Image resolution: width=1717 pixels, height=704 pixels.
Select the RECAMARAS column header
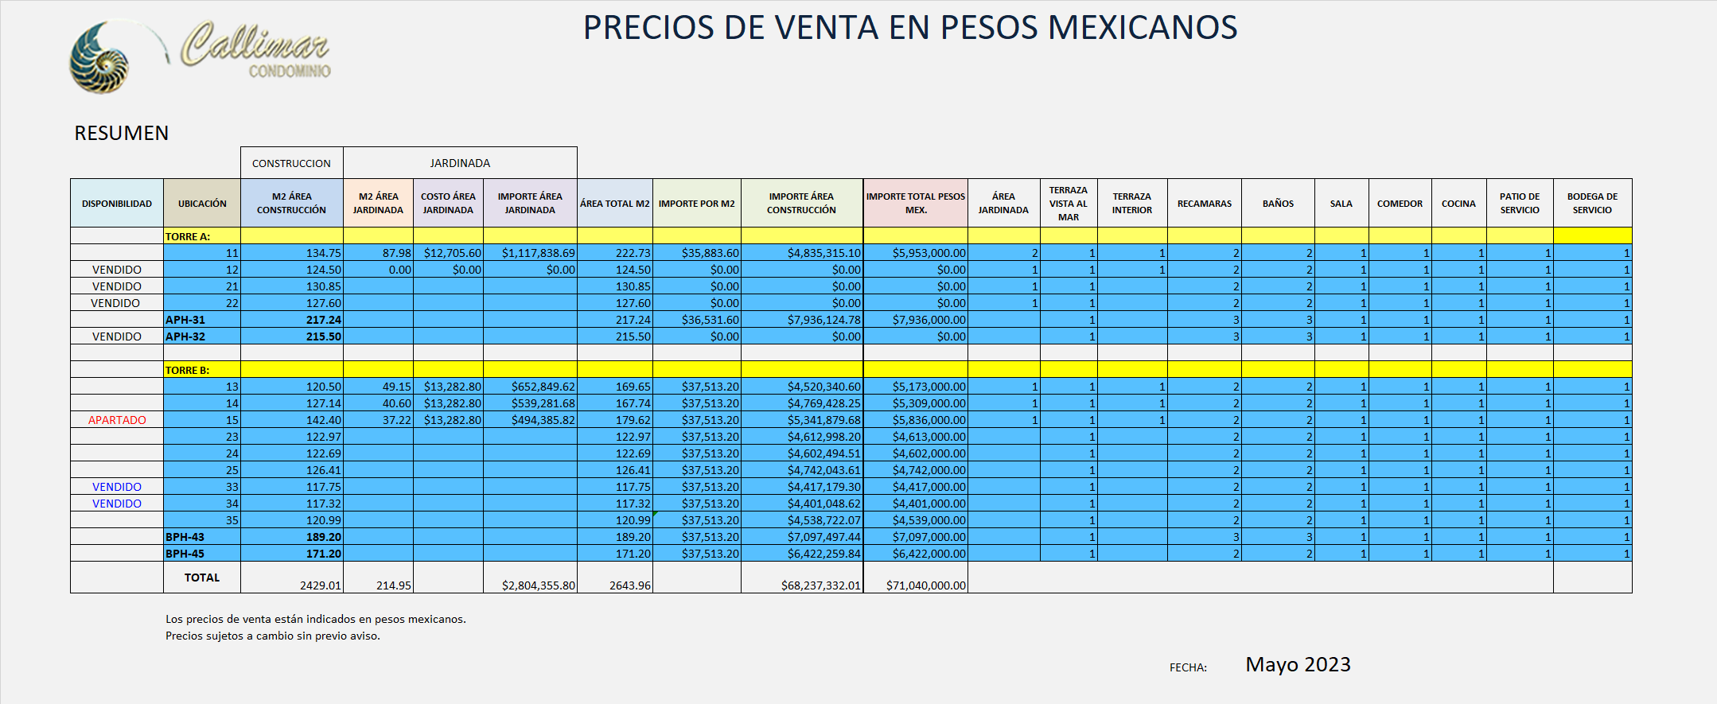click(x=1204, y=204)
